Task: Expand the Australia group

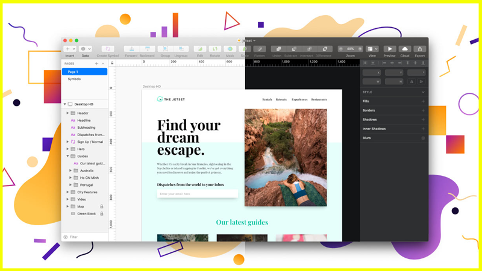Action: point(70,170)
